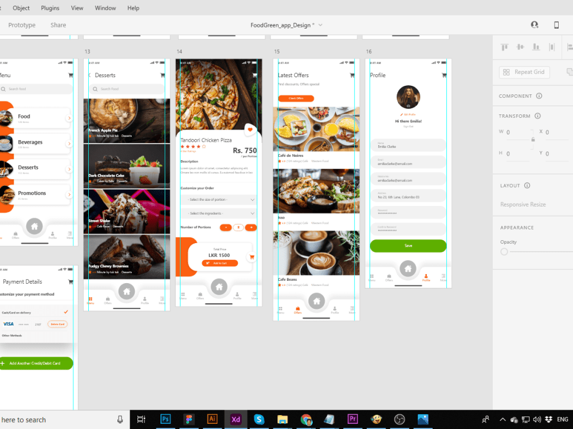
Task: Click the X position input field
Action: [556, 133]
